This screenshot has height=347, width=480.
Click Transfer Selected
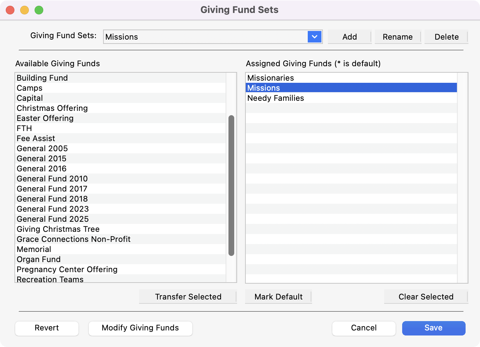[188, 297]
